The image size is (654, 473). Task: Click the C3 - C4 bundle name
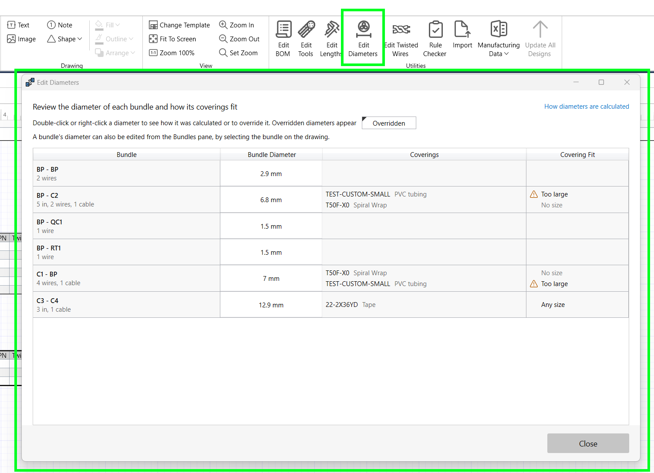point(47,300)
